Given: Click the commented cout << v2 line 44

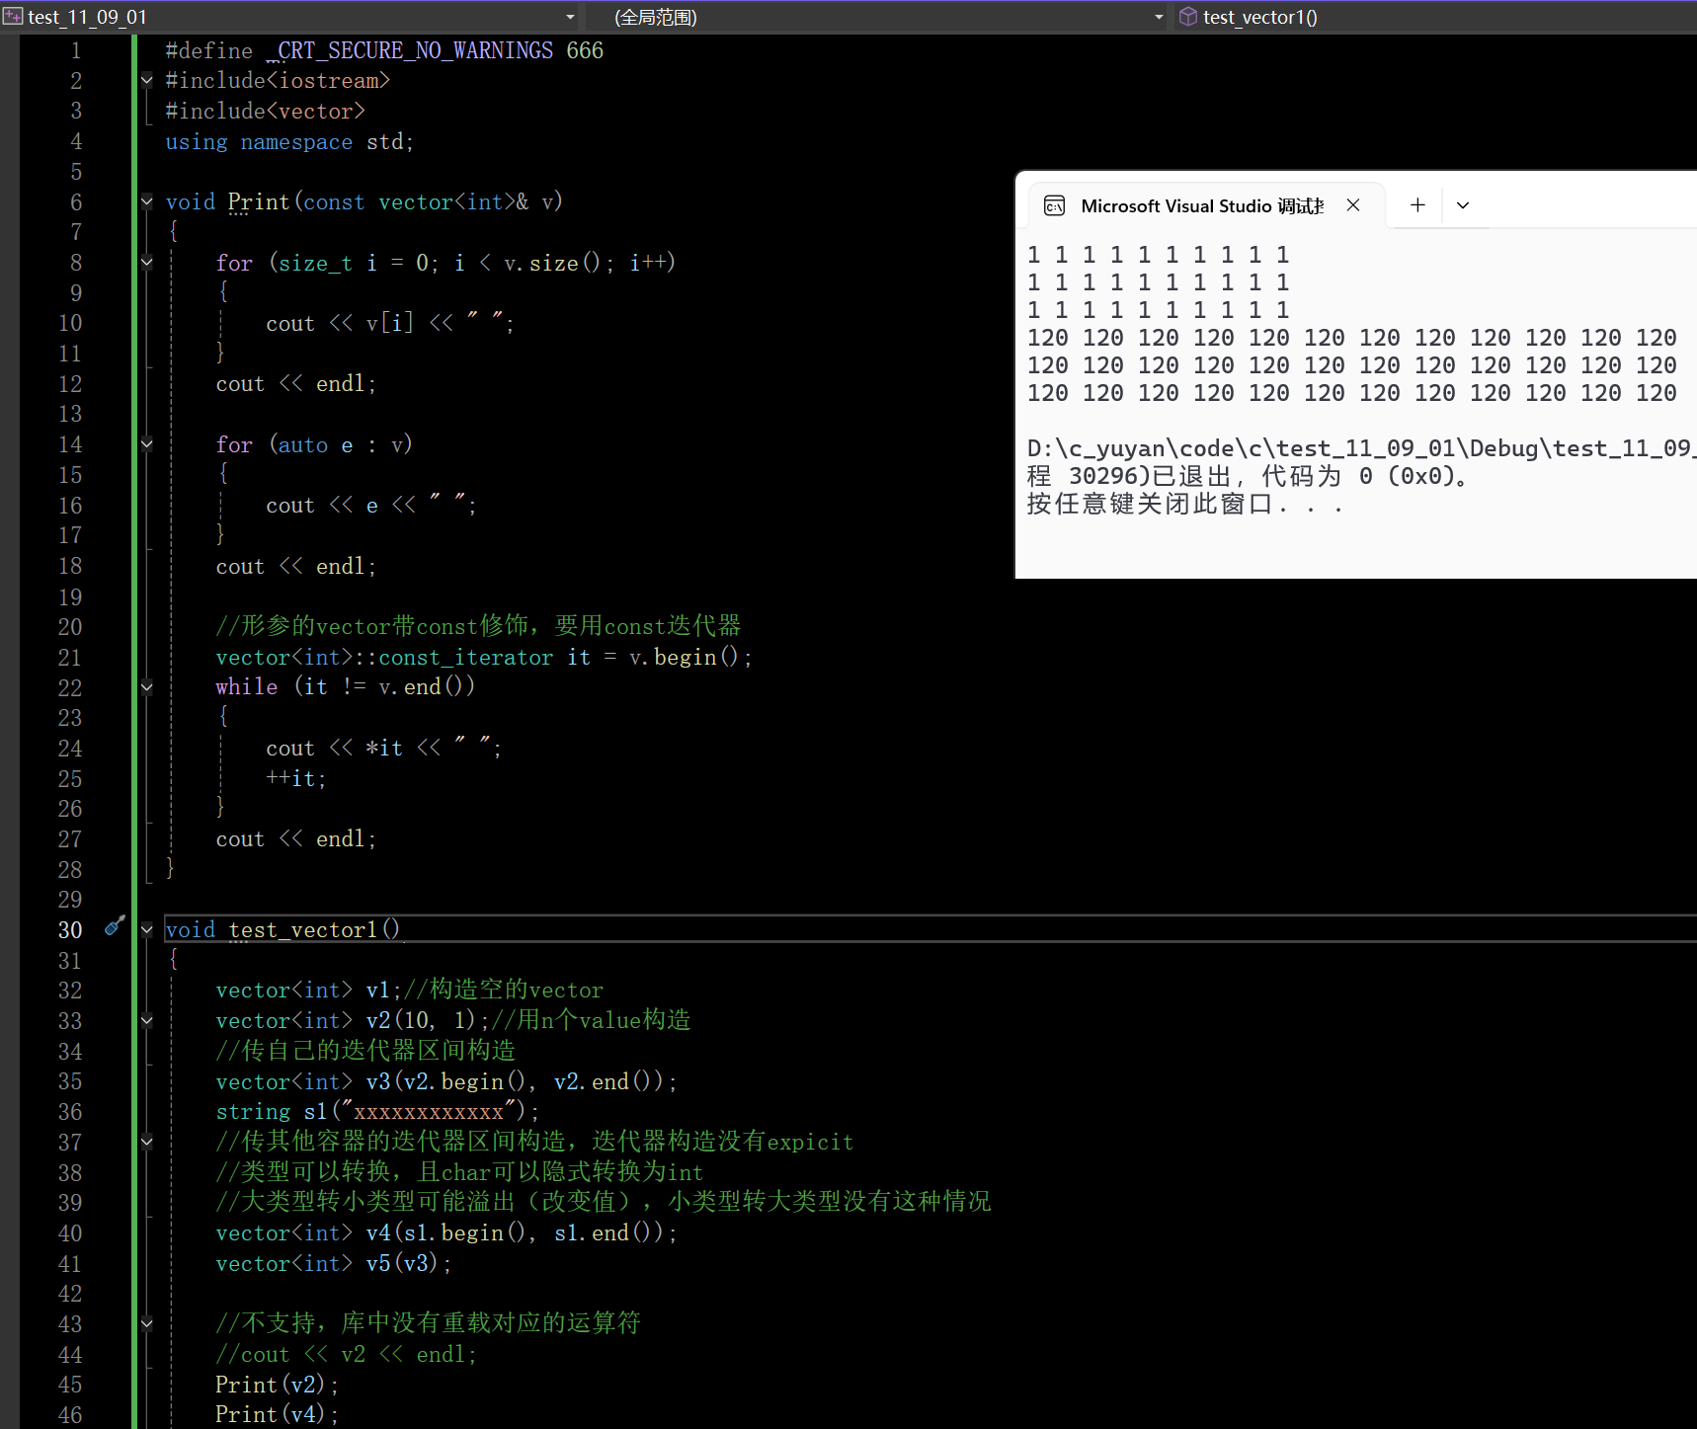Looking at the screenshot, I should pos(347,1355).
